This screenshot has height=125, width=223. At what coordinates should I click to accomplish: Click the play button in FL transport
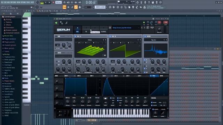[x=46, y=2]
